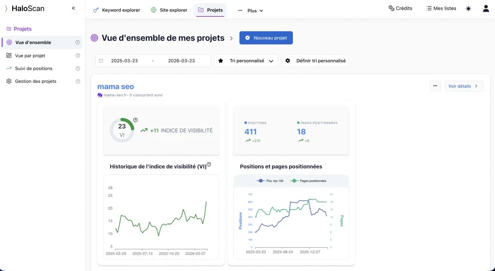
Task: Collapse the sidebar with the double-chevron
Action: [73, 7]
